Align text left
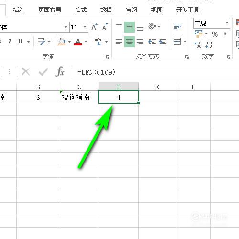This screenshot has width=239, height=239. click(119, 42)
